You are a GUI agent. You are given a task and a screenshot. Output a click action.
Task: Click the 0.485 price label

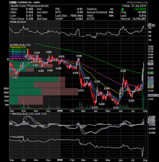point(59,68)
